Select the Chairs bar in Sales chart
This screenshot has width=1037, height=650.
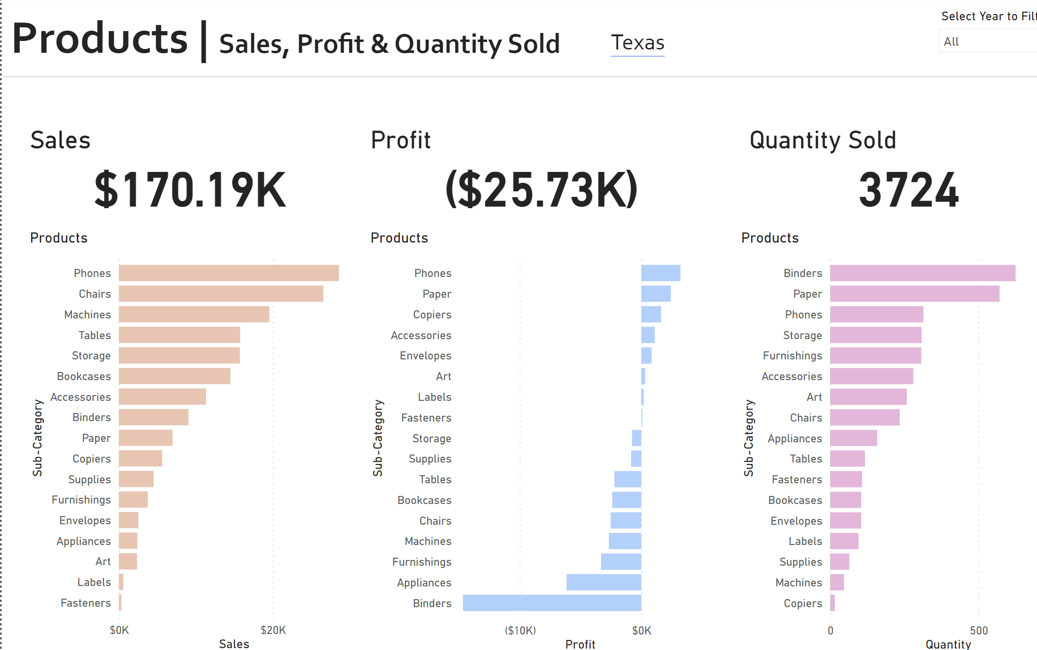(221, 294)
